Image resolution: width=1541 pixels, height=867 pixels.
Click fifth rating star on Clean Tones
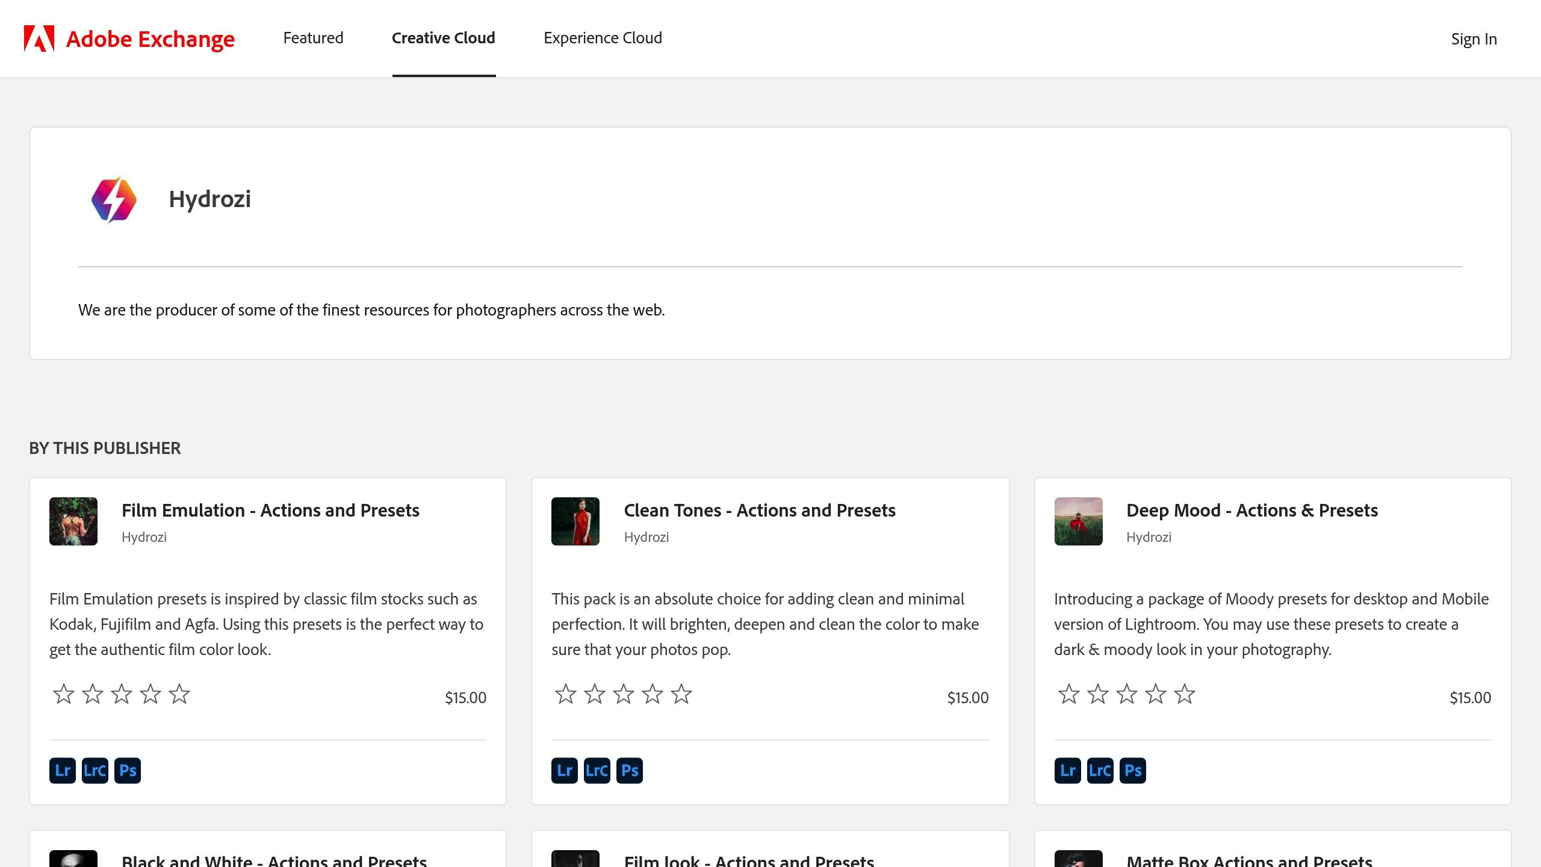pyautogui.click(x=681, y=694)
